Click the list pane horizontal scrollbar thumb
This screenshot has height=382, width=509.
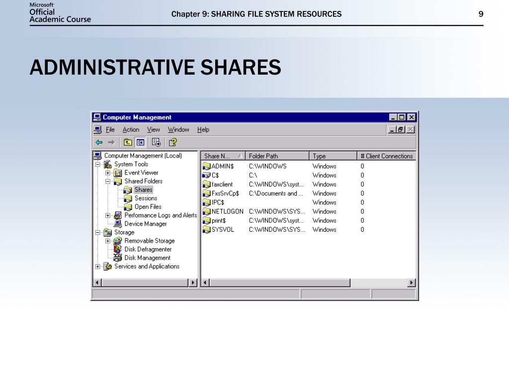pos(280,283)
